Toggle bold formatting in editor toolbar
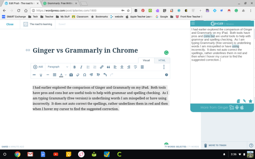The width and height of the screenshot is (255, 159). pyautogui.click(x=75, y=67)
